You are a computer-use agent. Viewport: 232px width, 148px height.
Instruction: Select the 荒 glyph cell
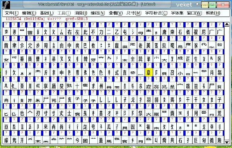tap(220, 113)
